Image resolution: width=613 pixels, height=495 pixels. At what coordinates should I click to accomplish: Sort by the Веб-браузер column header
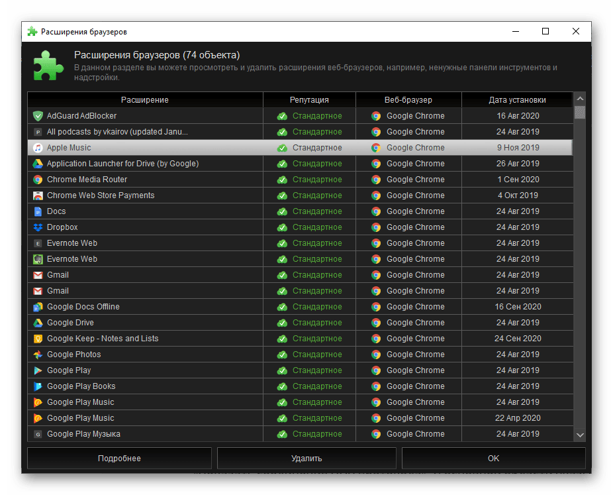click(408, 100)
